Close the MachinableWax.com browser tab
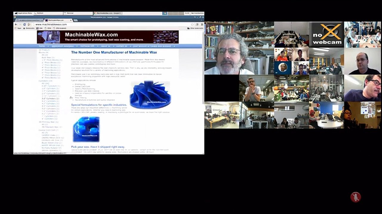This screenshot has height=214, width=382. (71, 20)
